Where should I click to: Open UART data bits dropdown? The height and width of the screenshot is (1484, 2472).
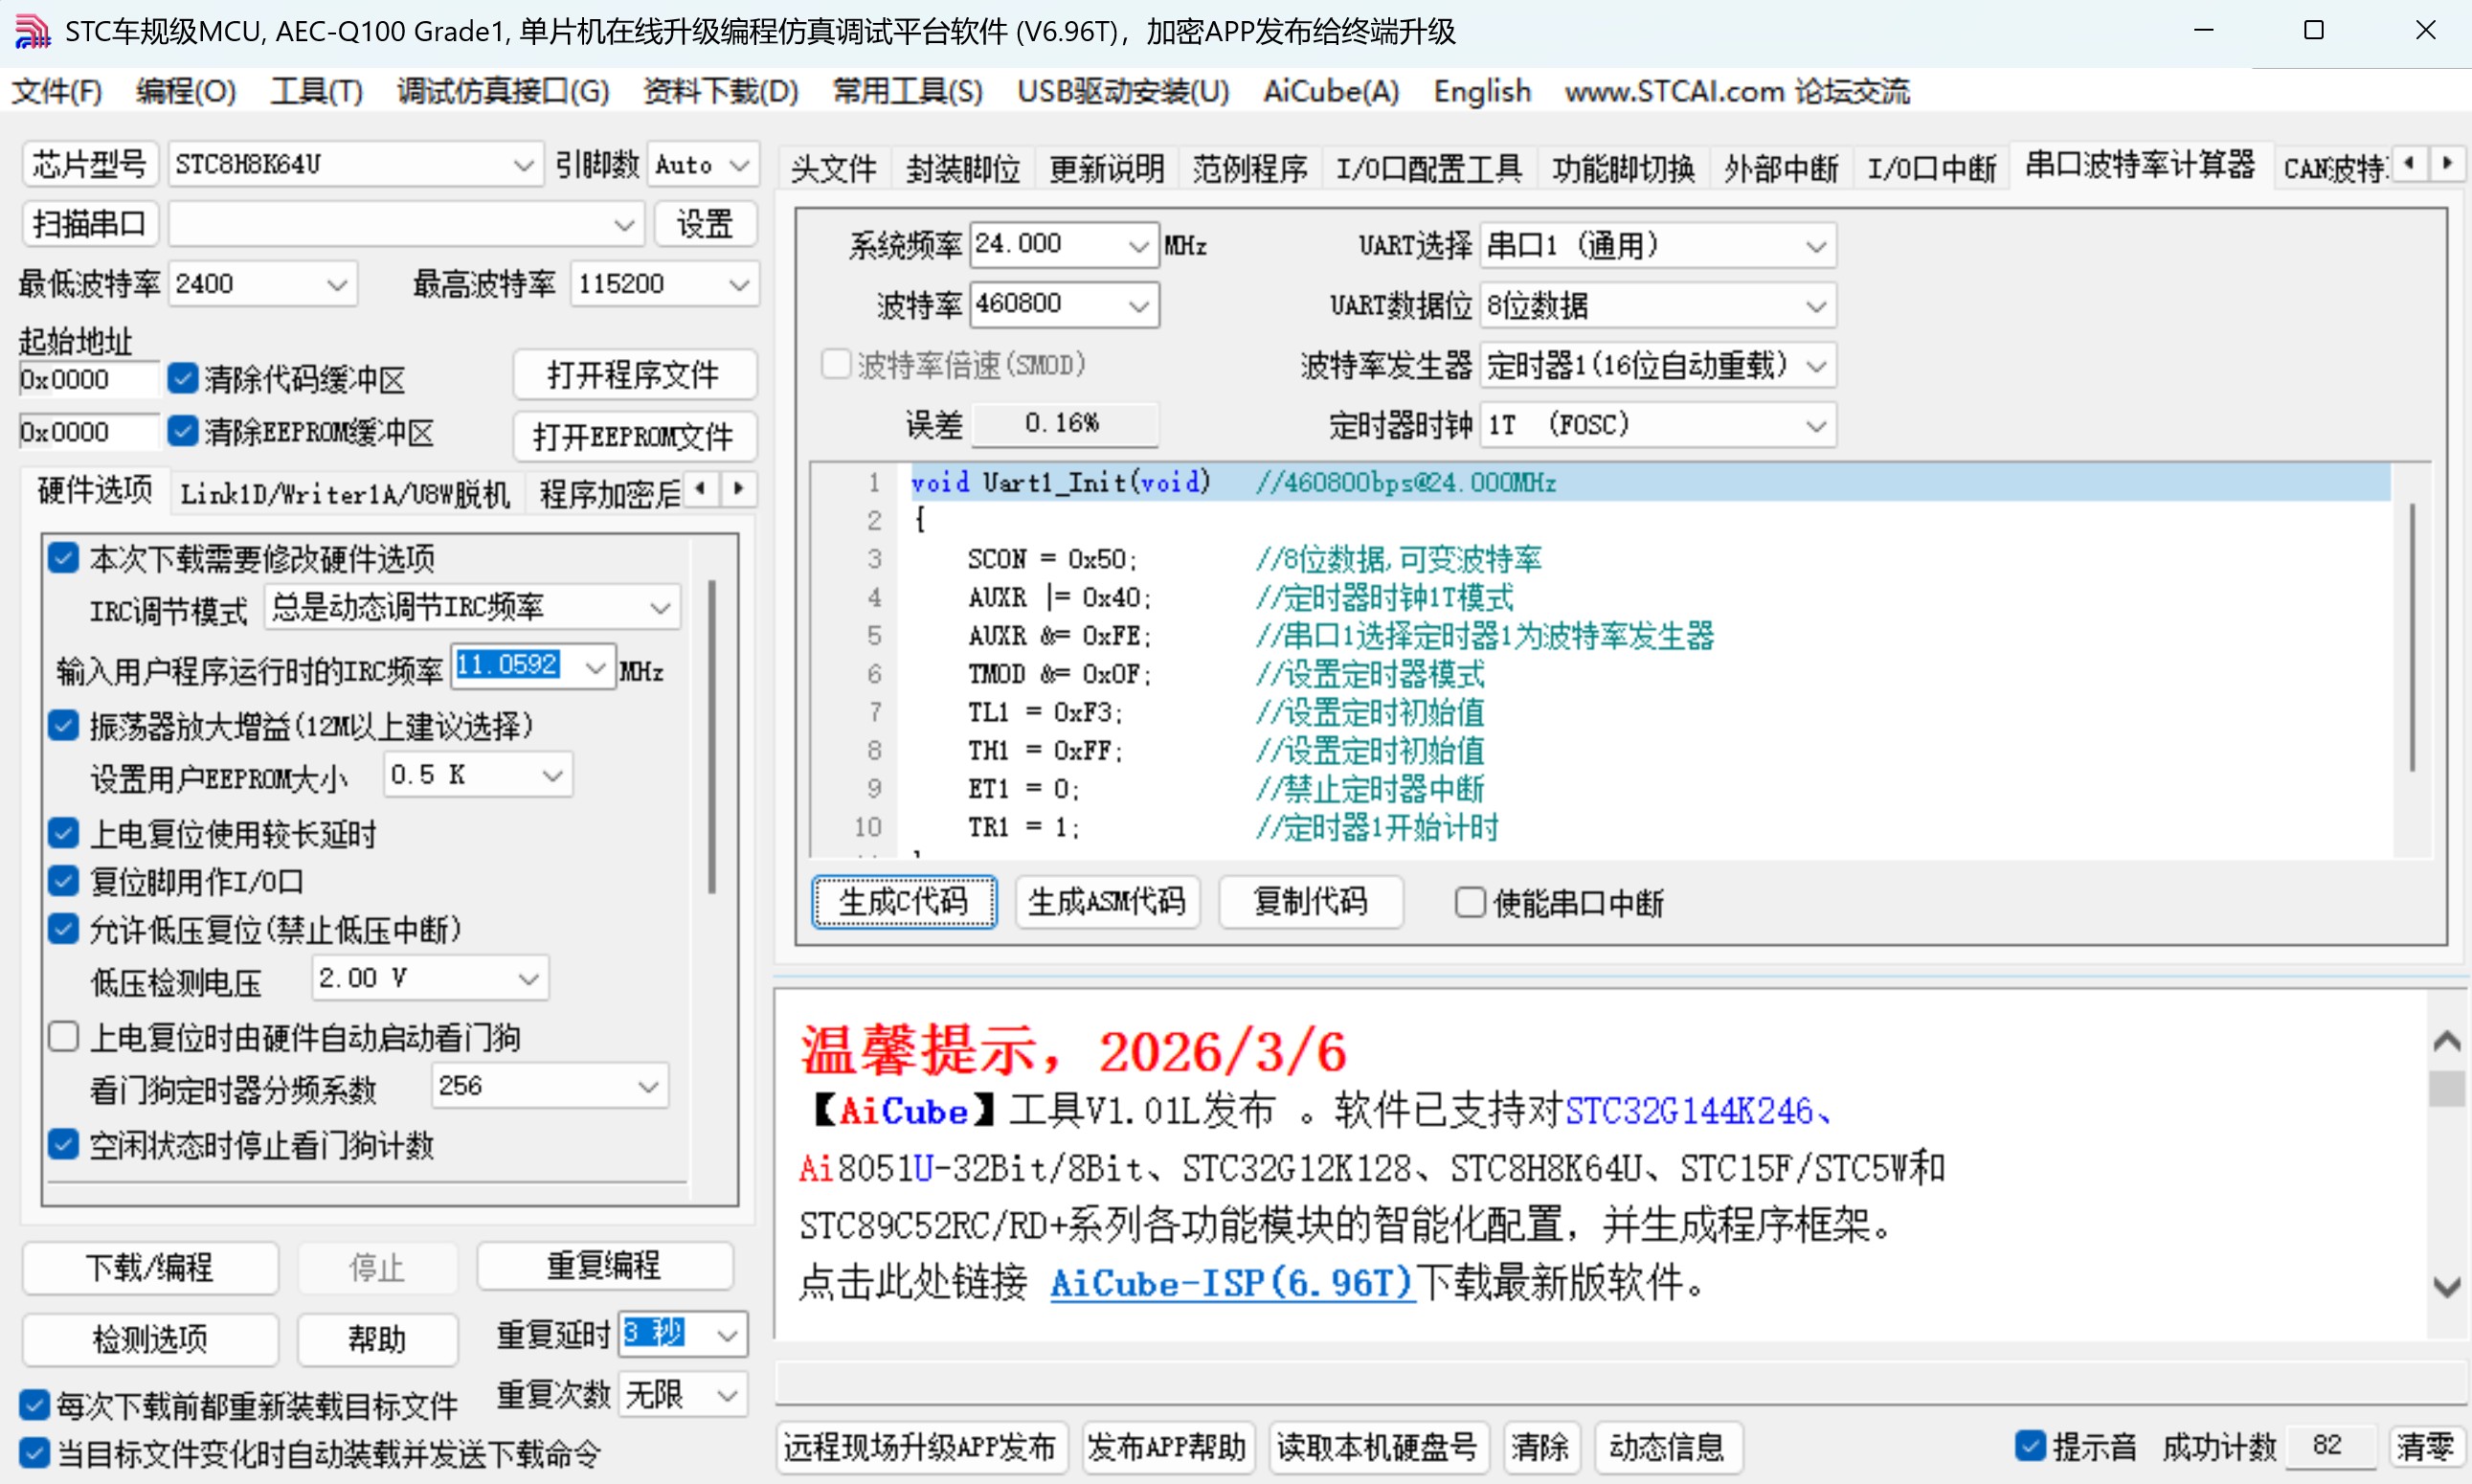tap(1657, 305)
